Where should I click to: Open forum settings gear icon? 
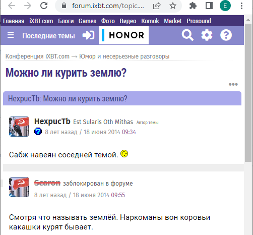point(207,35)
